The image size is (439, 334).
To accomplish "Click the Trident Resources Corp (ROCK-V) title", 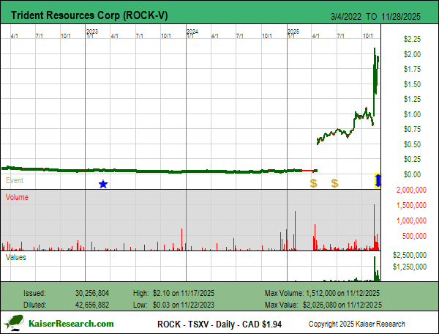I will click(x=89, y=15).
